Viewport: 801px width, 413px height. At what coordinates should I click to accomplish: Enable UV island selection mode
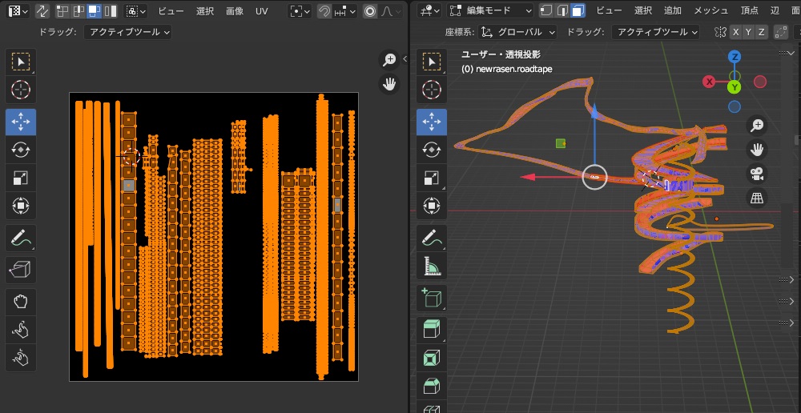110,11
